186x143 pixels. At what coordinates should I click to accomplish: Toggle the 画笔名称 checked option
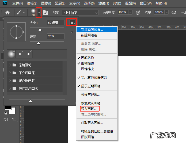coord(97,58)
